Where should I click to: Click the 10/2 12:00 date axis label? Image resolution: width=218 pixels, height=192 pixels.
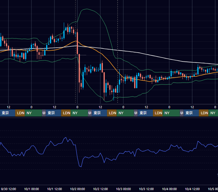[100, 189]
